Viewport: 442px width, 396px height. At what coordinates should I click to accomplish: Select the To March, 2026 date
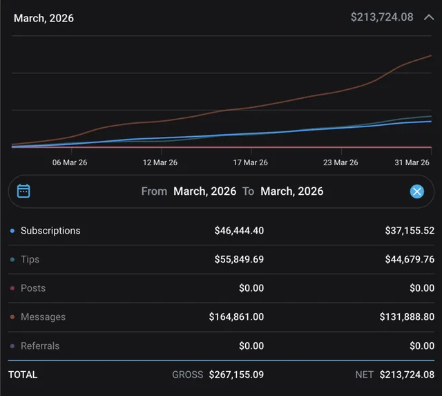(291, 191)
